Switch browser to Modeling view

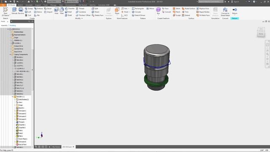[13, 25]
